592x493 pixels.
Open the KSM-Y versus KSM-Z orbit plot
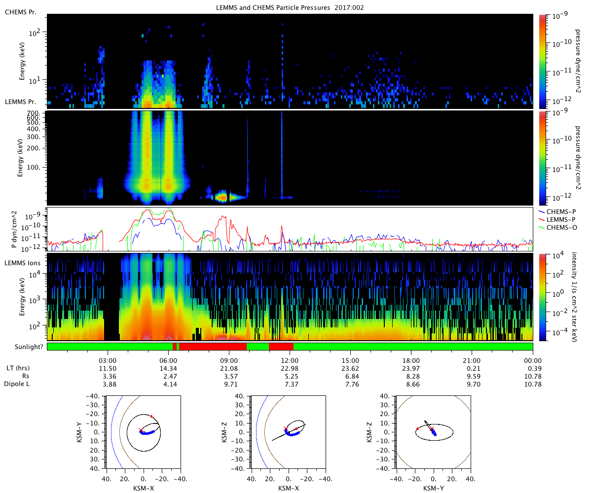434,431
